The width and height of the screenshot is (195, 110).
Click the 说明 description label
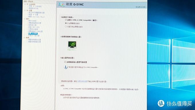[x=63, y=86]
